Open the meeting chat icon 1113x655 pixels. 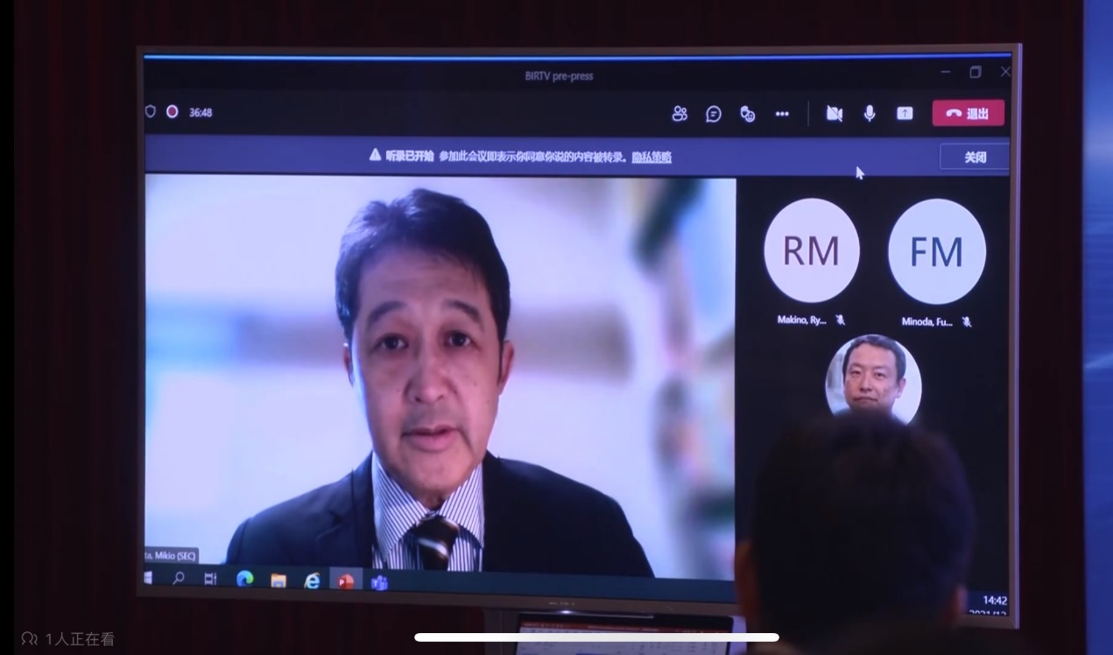(x=714, y=114)
